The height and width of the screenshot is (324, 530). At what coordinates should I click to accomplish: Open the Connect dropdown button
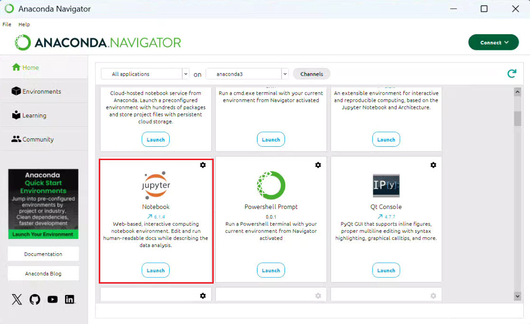click(493, 42)
